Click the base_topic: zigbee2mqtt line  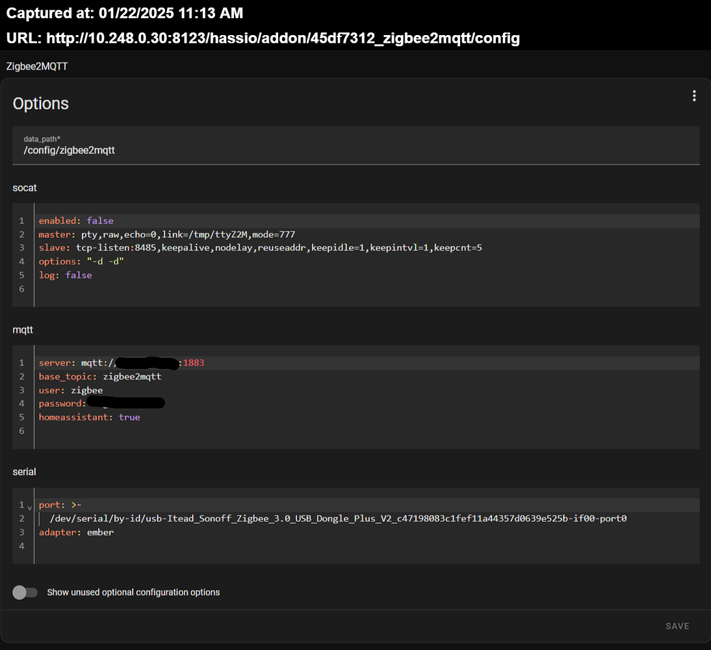[x=100, y=376]
